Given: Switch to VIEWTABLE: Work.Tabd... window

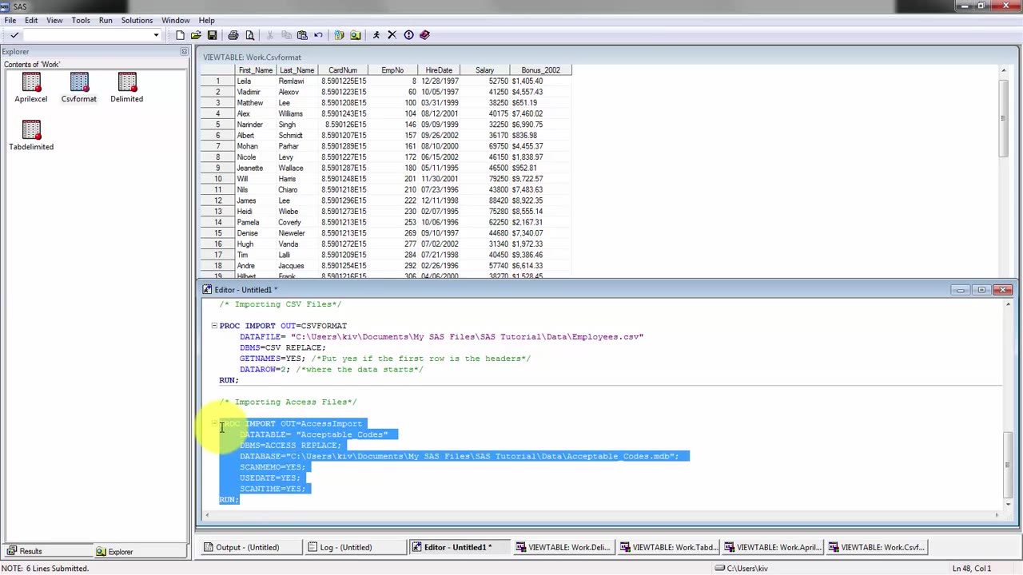Looking at the screenshot, I should tap(667, 547).
